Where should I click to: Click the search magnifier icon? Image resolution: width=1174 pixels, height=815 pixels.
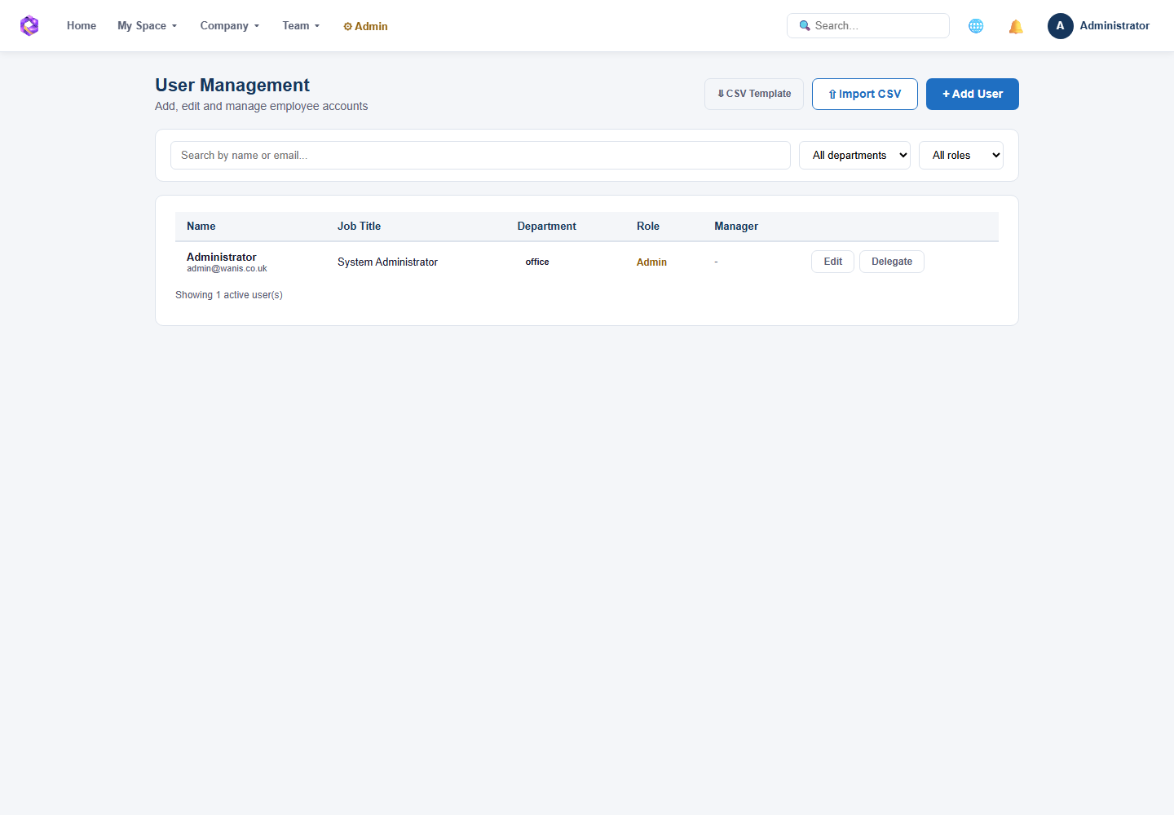805,26
